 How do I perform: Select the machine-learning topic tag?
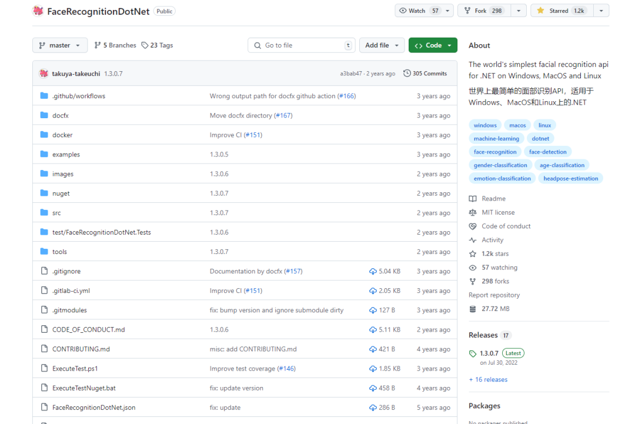pyautogui.click(x=496, y=138)
